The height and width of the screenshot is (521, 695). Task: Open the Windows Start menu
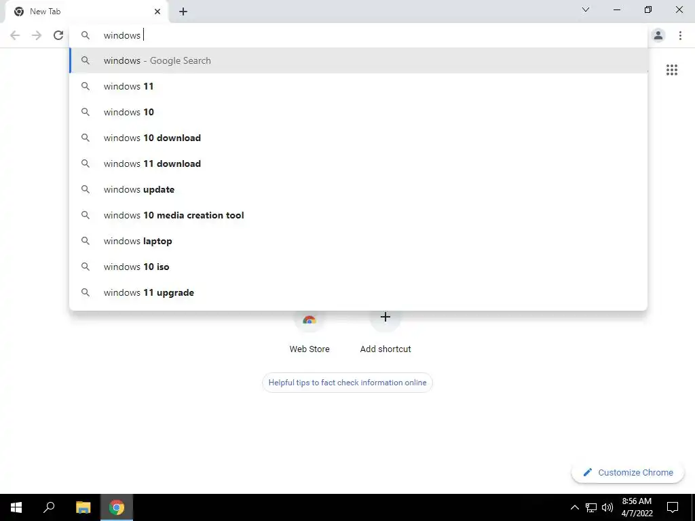point(16,507)
